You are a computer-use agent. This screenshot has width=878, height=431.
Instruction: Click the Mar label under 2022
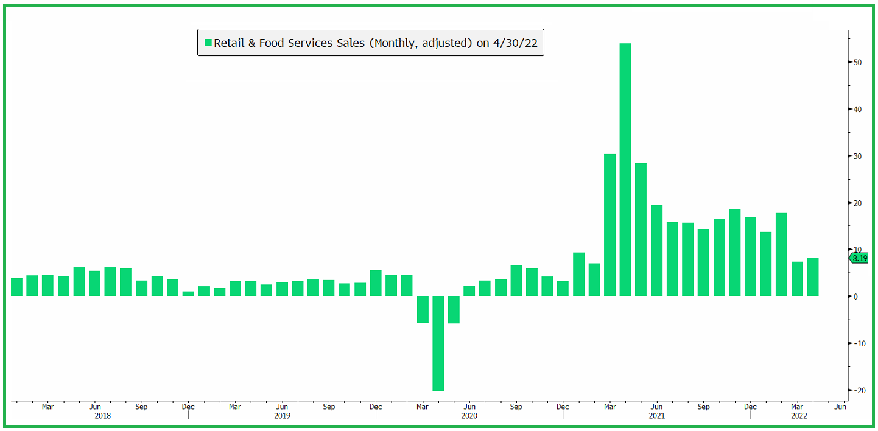click(798, 407)
